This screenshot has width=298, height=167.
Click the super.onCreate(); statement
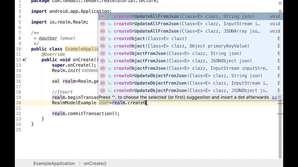pyautogui.click(x=74, y=65)
